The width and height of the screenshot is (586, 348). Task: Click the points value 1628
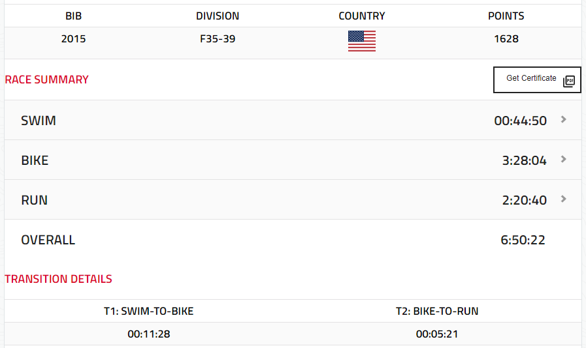tap(506, 38)
